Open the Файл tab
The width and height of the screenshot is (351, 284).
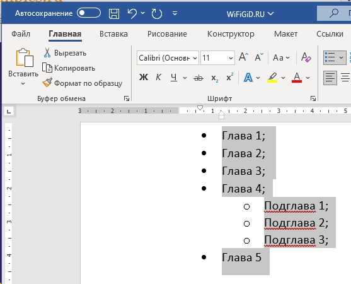[x=21, y=34]
